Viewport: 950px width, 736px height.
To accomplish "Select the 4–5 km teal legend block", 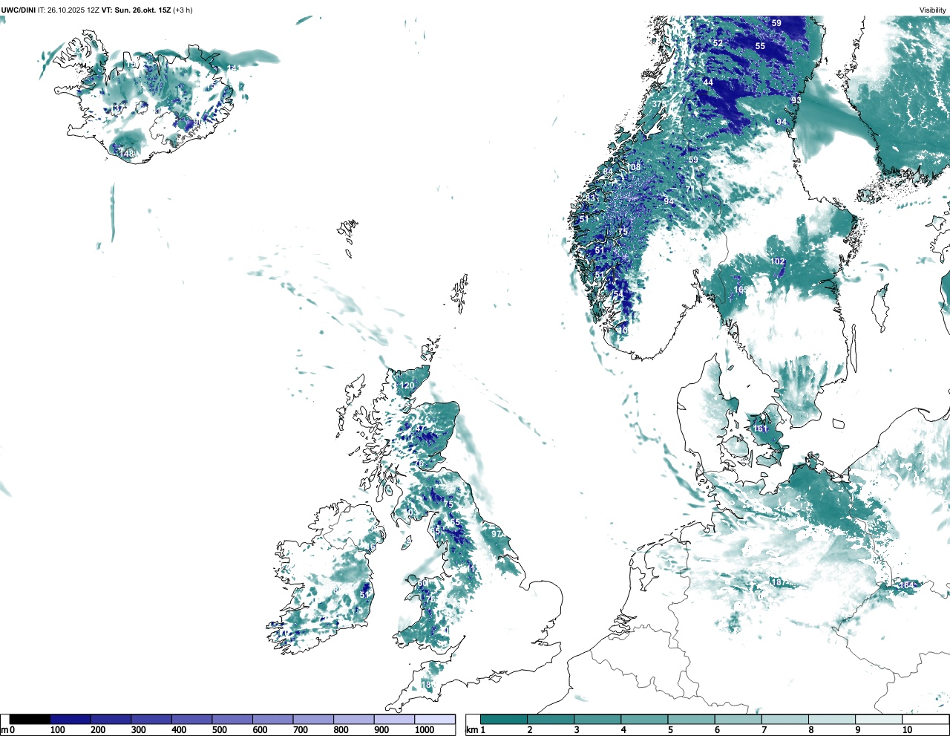I will [645, 719].
